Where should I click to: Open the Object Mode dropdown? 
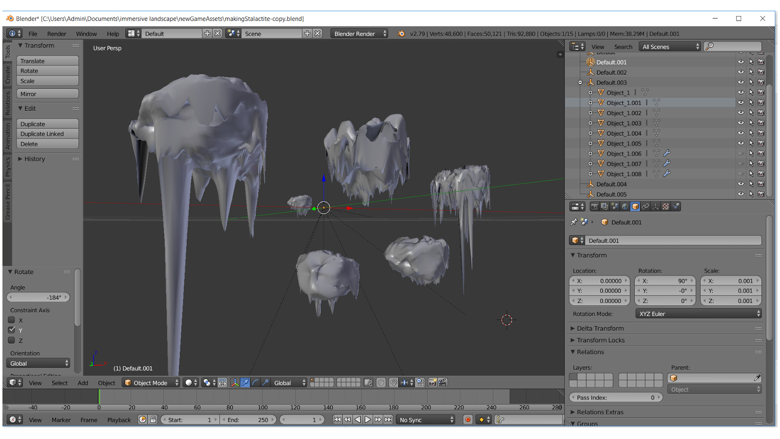tap(151, 383)
